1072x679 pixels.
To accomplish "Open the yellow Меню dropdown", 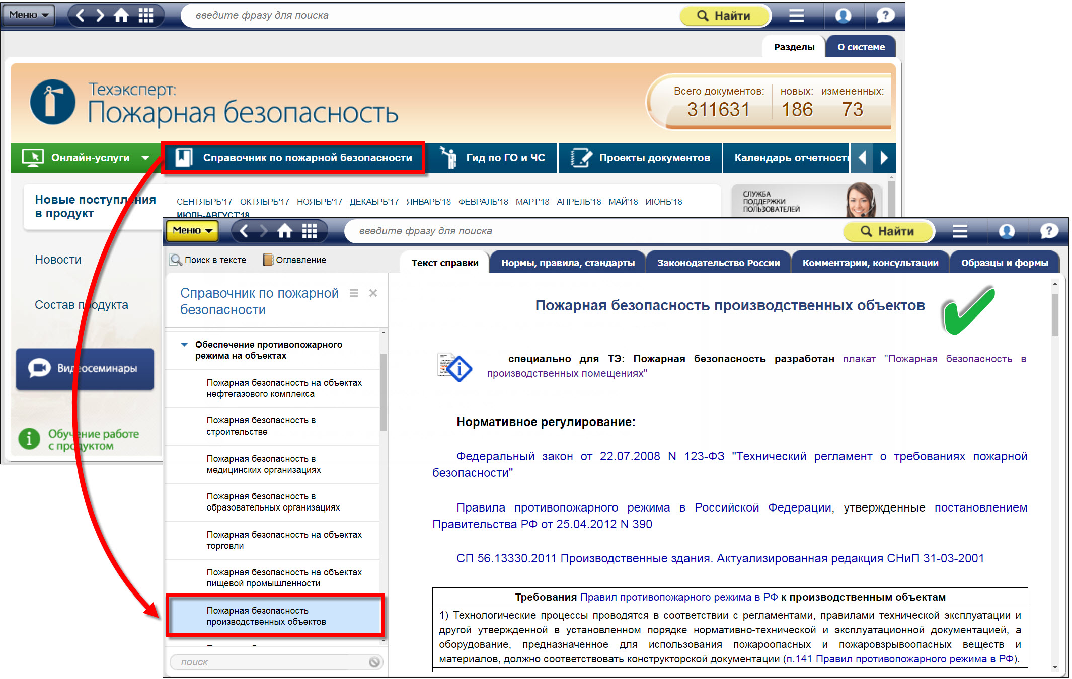I will coord(192,231).
